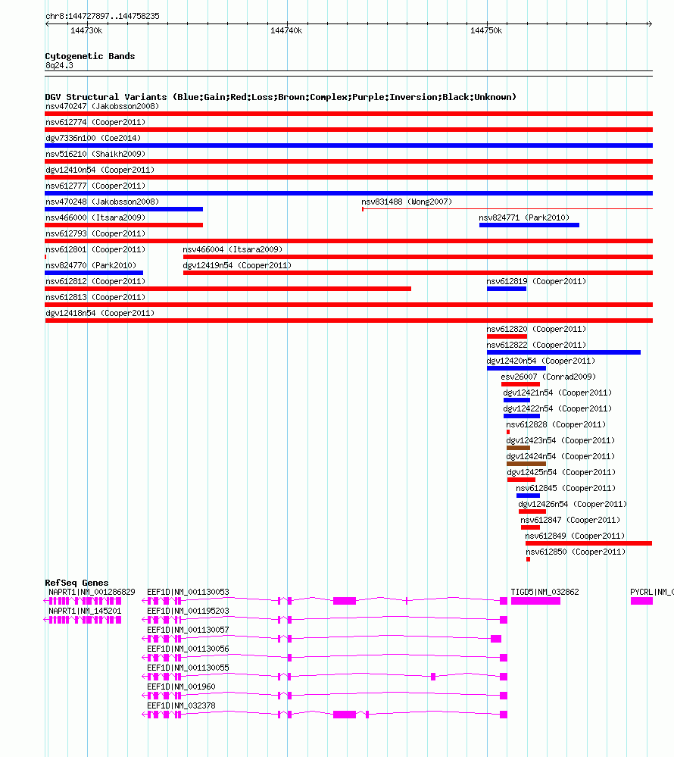
Task: Click the RefSeq Genes track title
Action: pyautogui.click(x=76, y=583)
